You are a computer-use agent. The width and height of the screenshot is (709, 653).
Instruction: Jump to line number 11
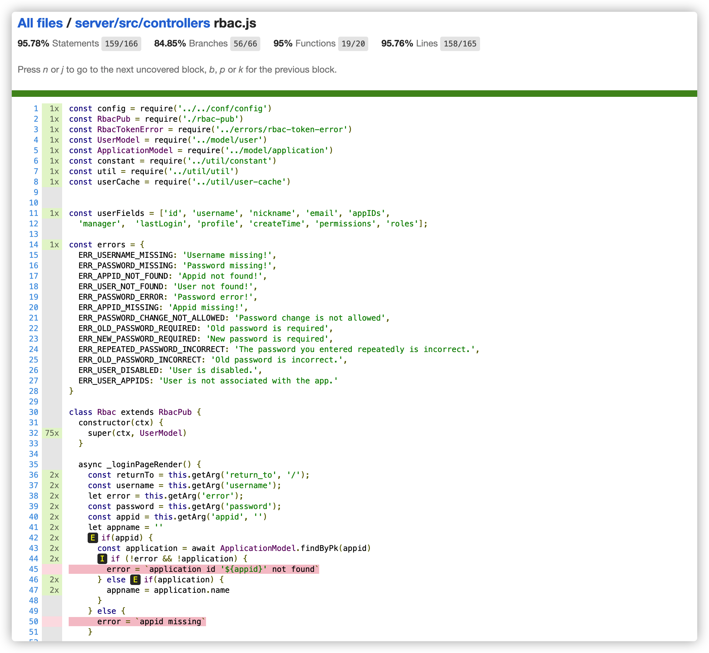point(34,213)
